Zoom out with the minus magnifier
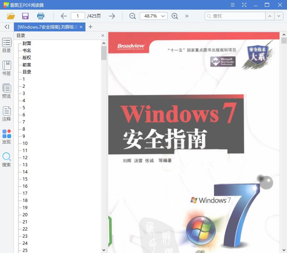Image resolution: width=287 pixels, height=253 pixels. click(132, 16)
